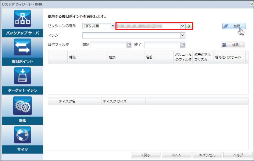Click the 種類 column header
Viewport: 254px width, 161px height.
[126, 57]
